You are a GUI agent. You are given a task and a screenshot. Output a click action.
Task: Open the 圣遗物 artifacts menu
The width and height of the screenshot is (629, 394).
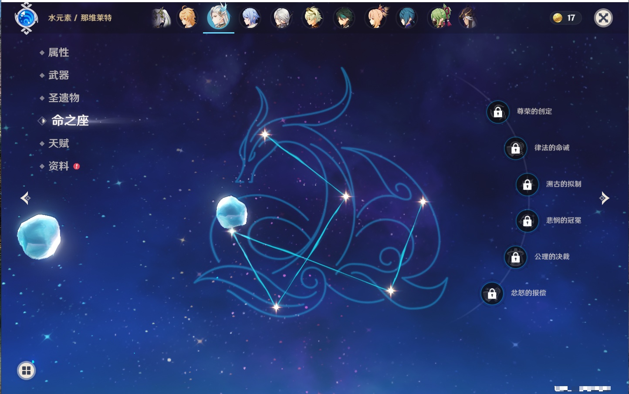pyautogui.click(x=64, y=98)
